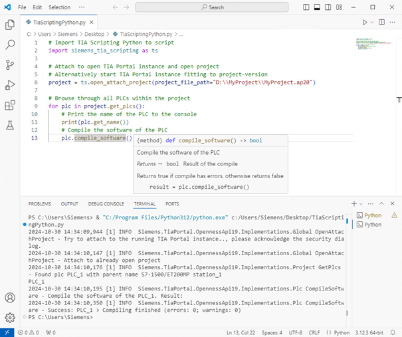Open the Manage gear icon
This screenshot has width=402, height=337.
10,318
